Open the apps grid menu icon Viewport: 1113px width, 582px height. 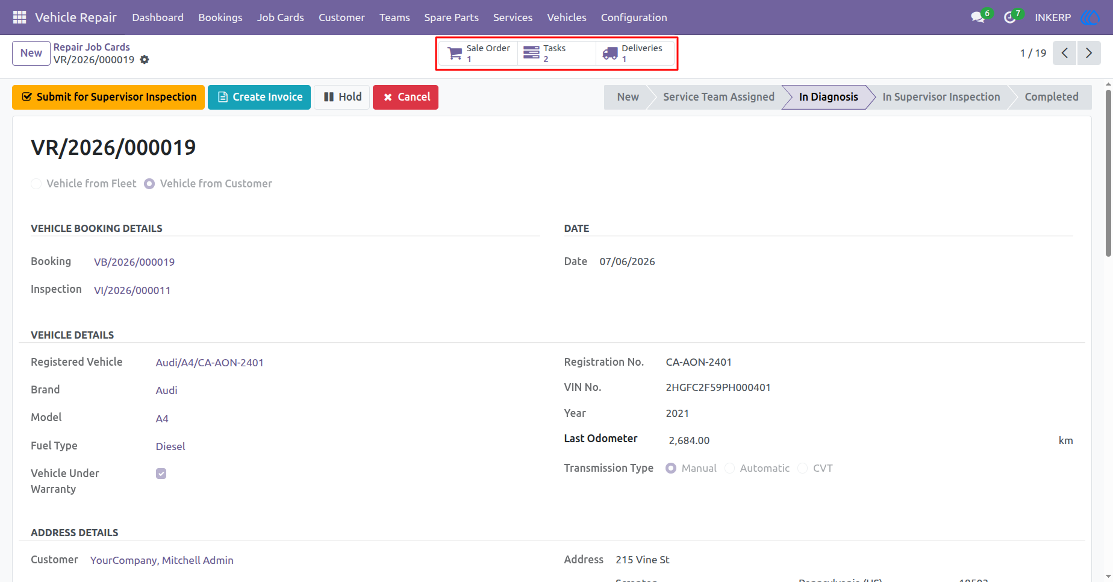point(19,17)
